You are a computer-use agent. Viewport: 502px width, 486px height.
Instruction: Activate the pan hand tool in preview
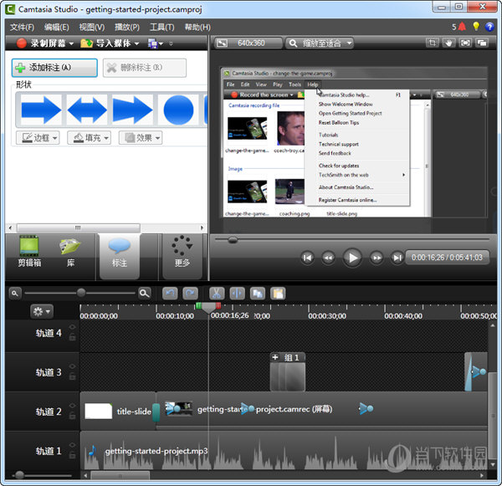(448, 43)
